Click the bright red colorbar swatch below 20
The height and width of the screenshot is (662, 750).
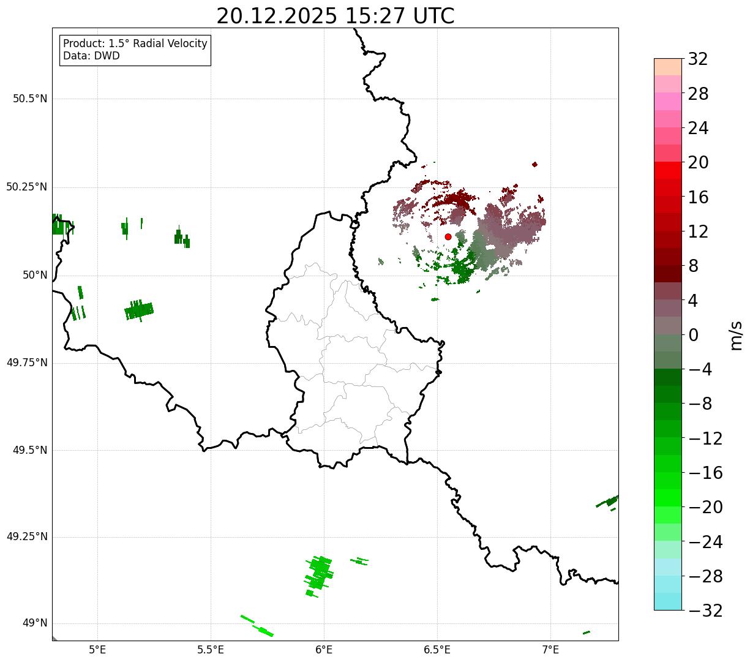(x=668, y=170)
